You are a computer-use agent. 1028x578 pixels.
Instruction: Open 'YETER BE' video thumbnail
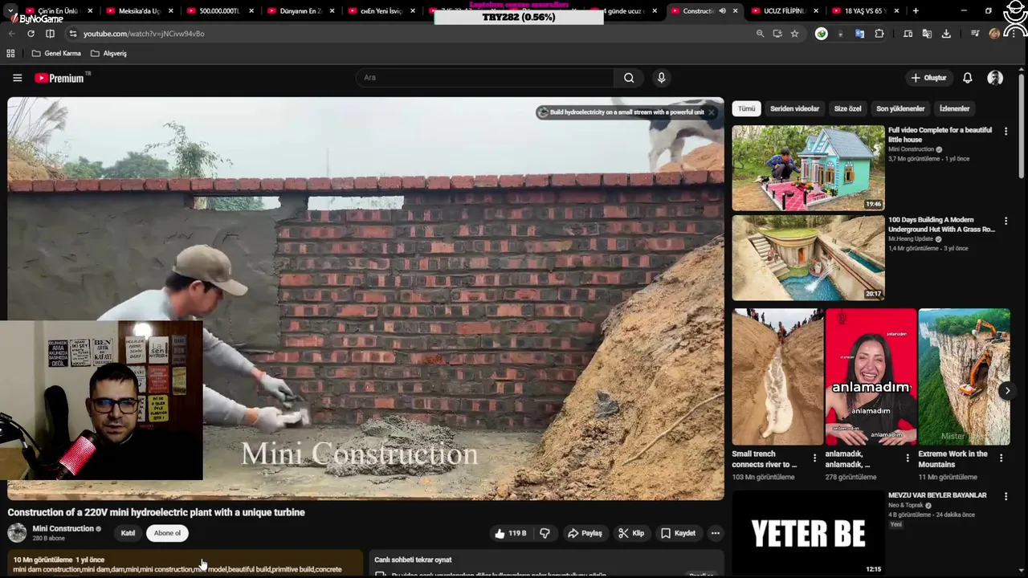tap(808, 533)
